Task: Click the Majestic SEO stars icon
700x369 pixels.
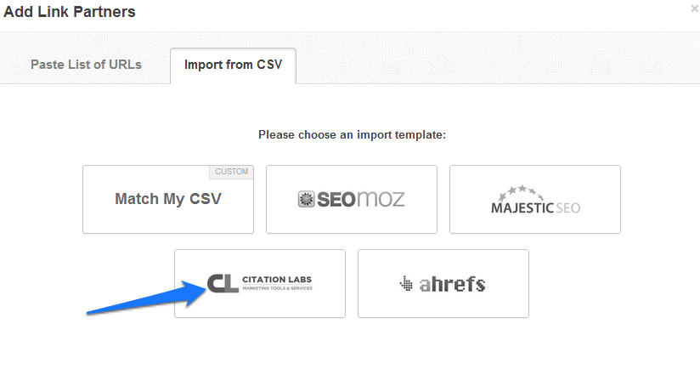Action: [534, 190]
